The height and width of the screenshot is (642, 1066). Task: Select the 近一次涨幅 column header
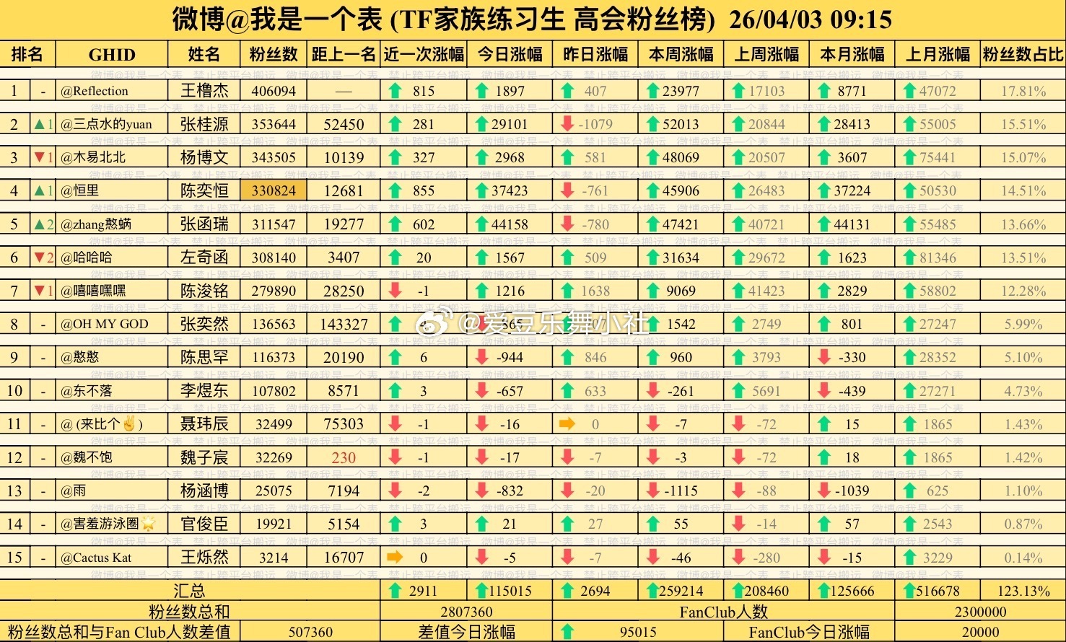point(424,54)
